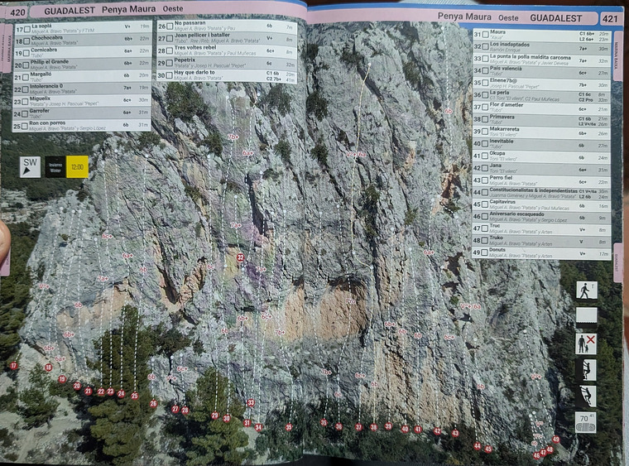The height and width of the screenshot is (466, 629).
Task: Click the SW orientation compass icon
Action: click(x=30, y=166)
